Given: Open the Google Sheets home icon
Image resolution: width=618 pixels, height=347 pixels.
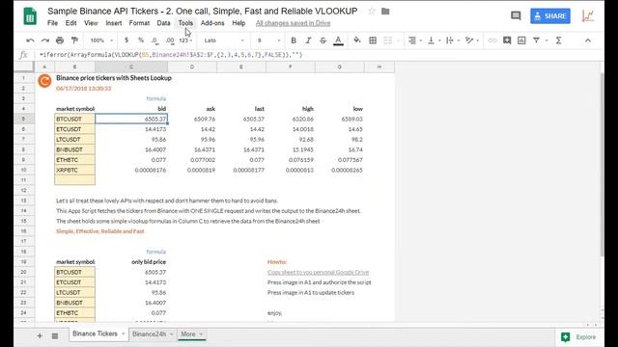Looking at the screenshot, I should point(30,16).
